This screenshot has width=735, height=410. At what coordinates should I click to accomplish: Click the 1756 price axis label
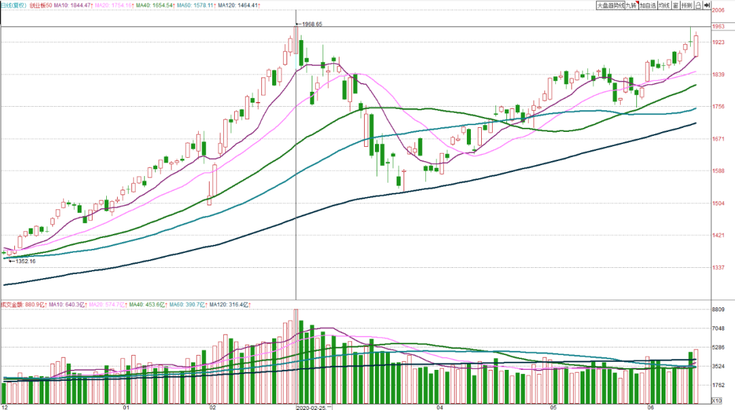coord(718,106)
